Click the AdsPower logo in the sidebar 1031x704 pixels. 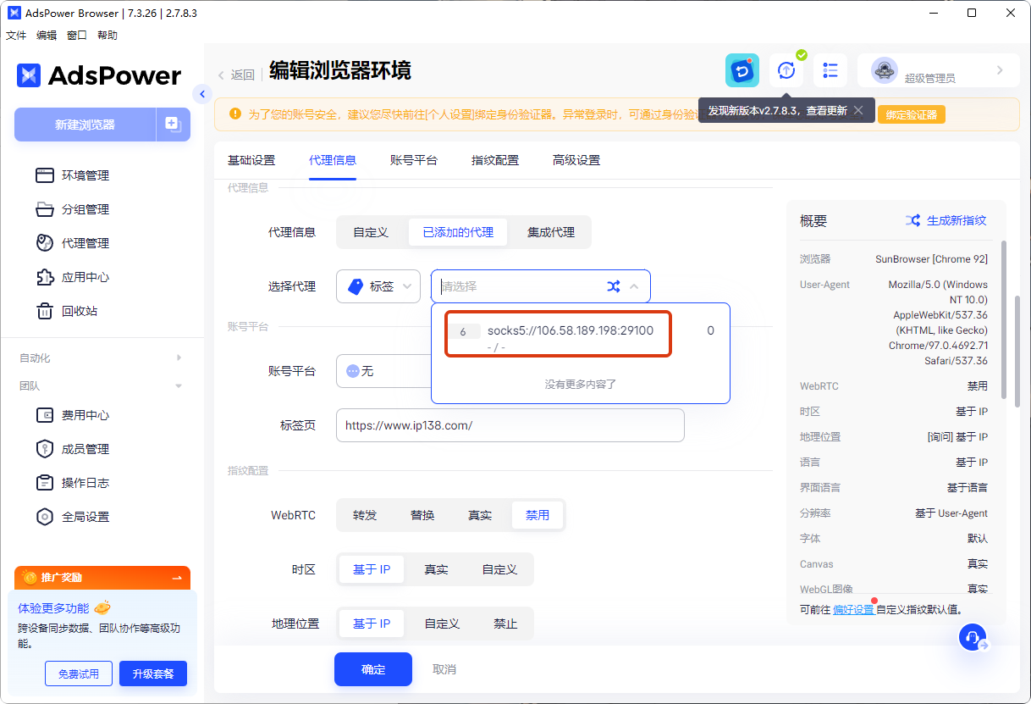click(99, 75)
